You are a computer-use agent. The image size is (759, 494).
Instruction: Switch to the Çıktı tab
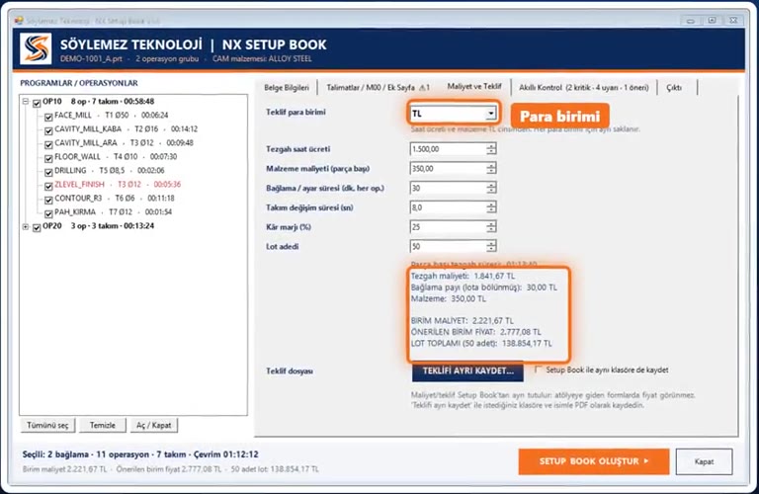pyautogui.click(x=674, y=88)
